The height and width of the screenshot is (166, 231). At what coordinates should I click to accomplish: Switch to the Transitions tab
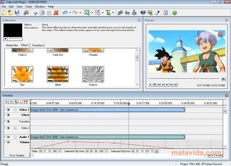pos(37,45)
